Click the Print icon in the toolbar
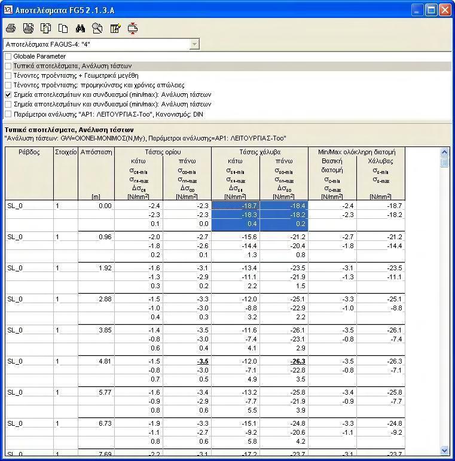This screenshot has height=461, width=455. click(x=11, y=28)
